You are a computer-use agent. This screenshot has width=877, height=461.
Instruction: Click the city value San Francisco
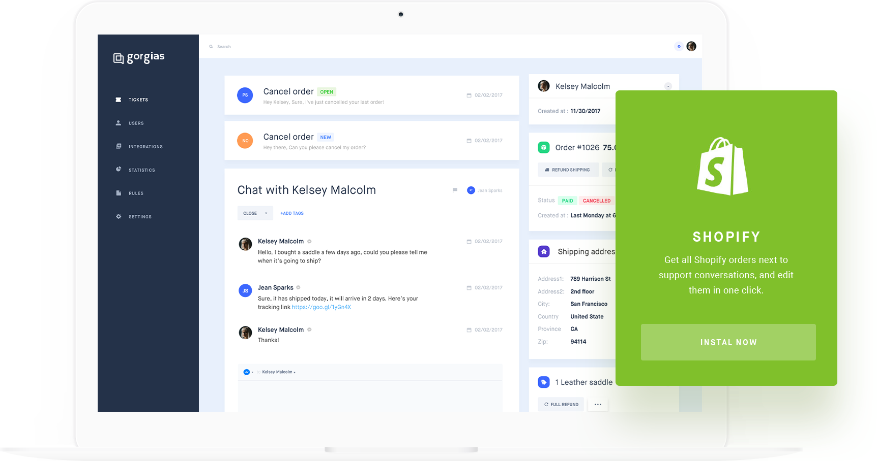[589, 304]
